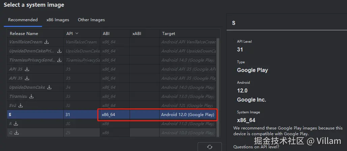This screenshot has height=151, width=347.
Task: Click the Target column header
Action: click(x=169, y=33)
